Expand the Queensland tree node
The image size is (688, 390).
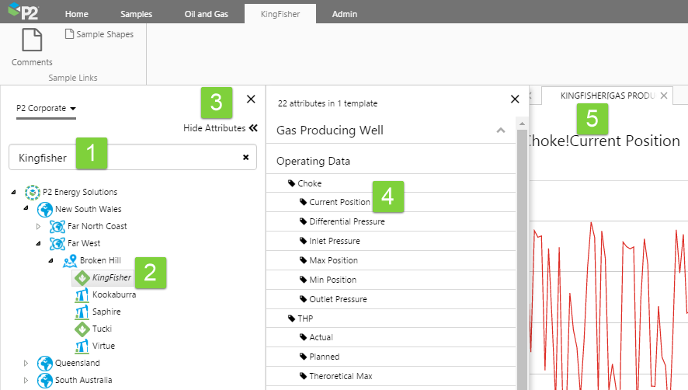click(27, 363)
